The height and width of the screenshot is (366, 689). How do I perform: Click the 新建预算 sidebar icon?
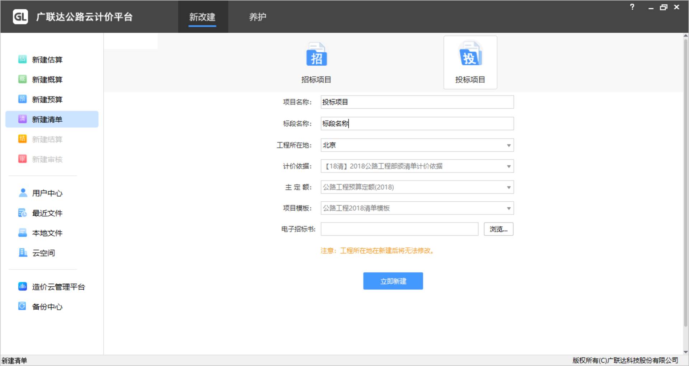[x=22, y=99]
